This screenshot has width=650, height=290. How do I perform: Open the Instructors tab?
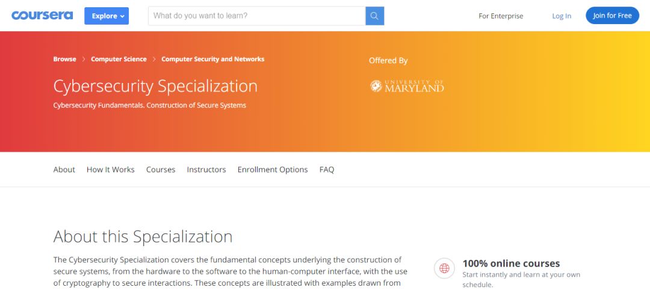206,170
